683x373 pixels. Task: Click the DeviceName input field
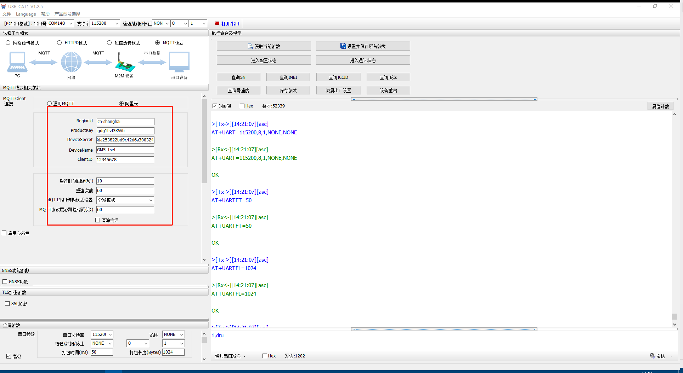point(125,150)
